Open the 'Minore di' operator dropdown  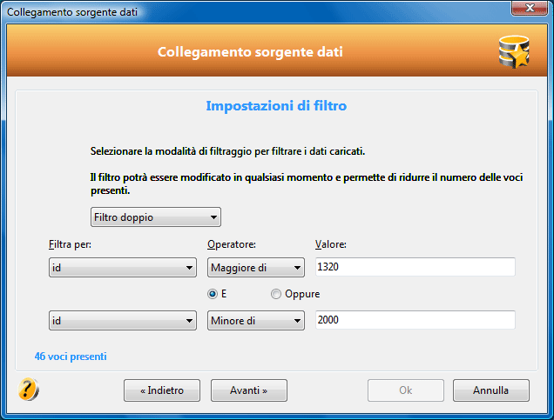pyautogui.click(x=256, y=320)
